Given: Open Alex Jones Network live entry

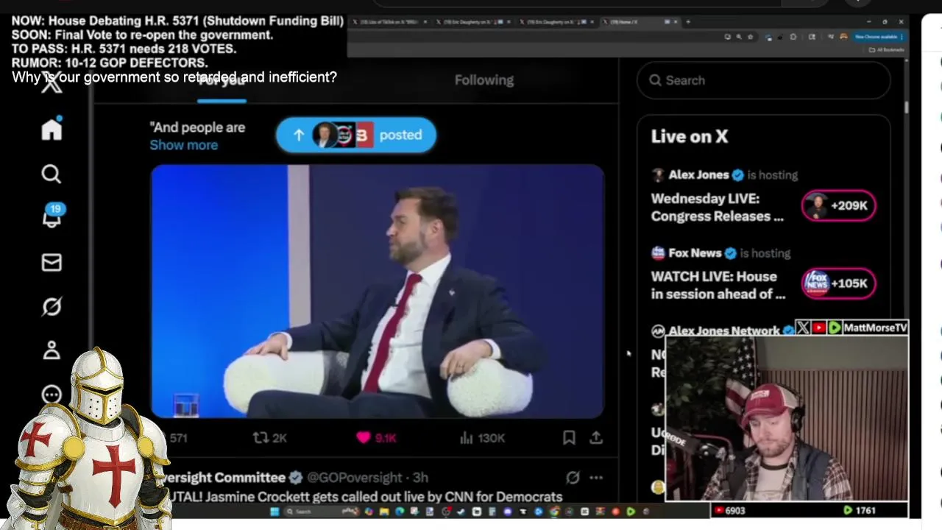Looking at the screenshot, I should click(723, 331).
